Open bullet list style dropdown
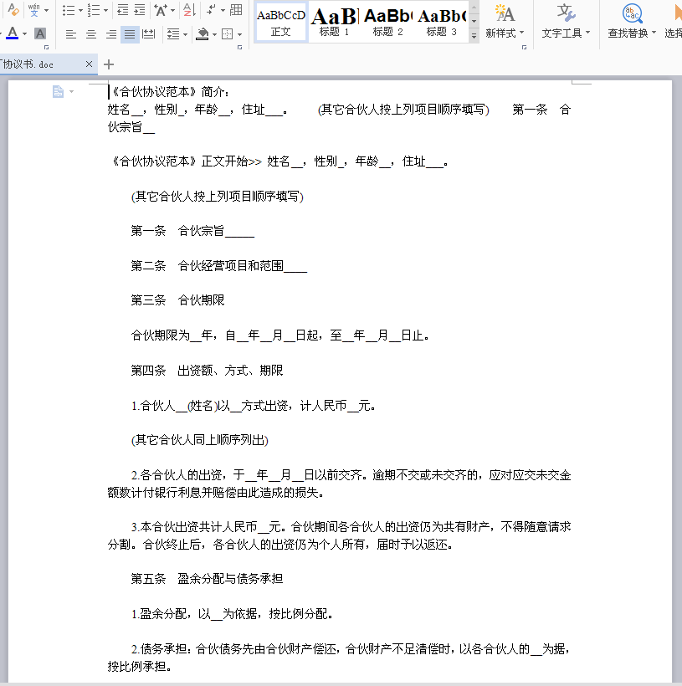The image size is (682, 686). point(80,11)
